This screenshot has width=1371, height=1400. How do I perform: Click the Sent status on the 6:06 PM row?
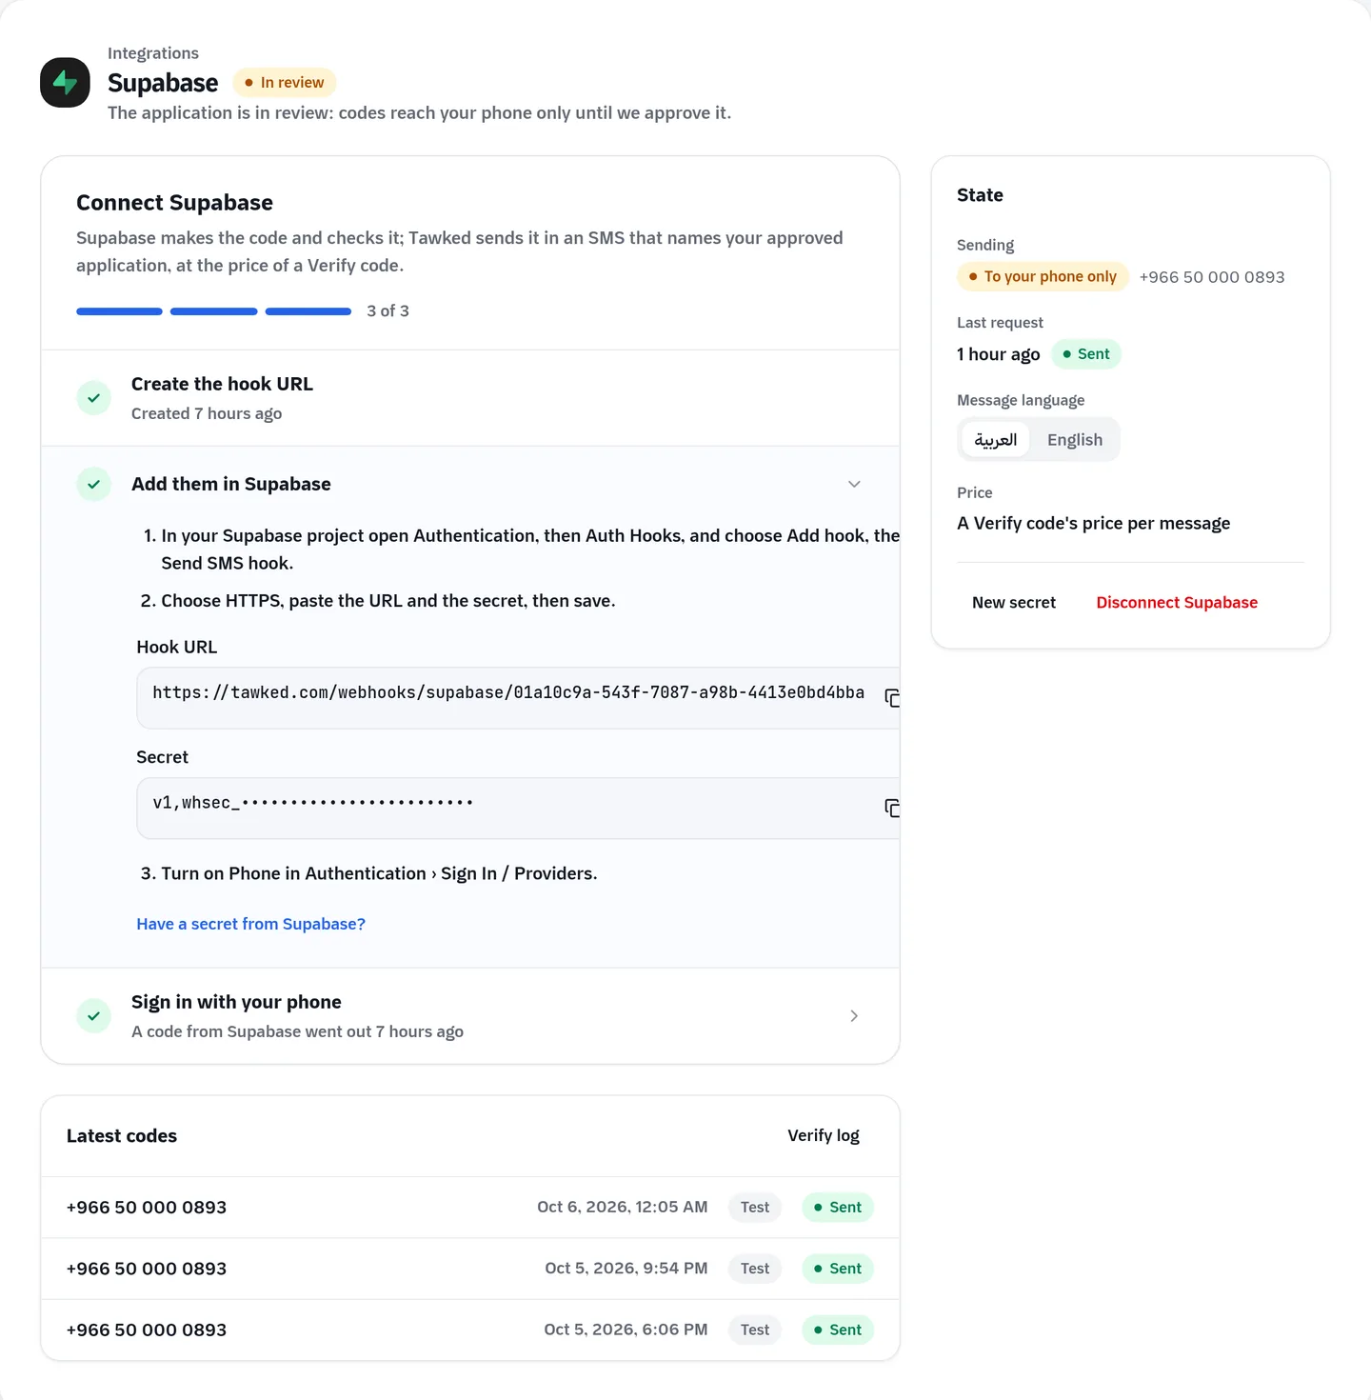(838, 1330)
